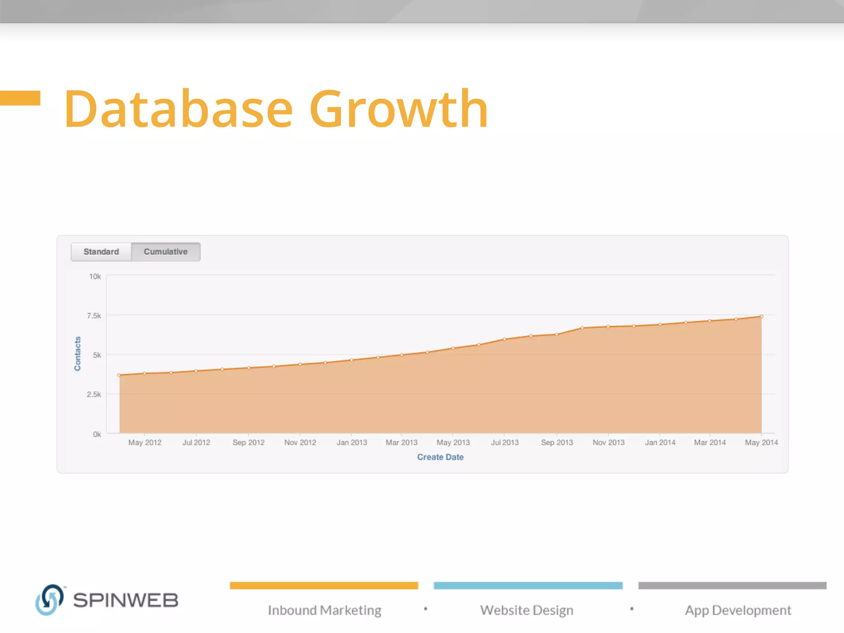
Task: Click the 2.5k y-axis label
Action: click(x=94, y=394)
